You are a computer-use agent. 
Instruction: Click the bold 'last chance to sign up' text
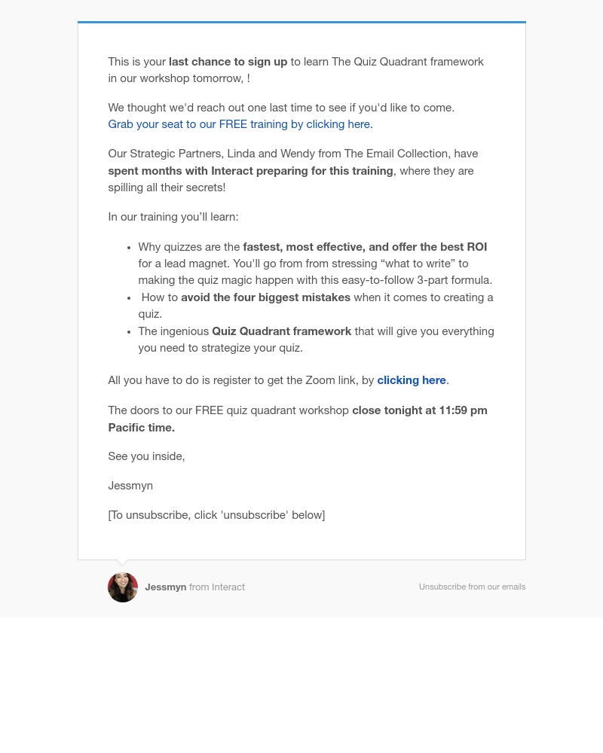coord(228,62)
